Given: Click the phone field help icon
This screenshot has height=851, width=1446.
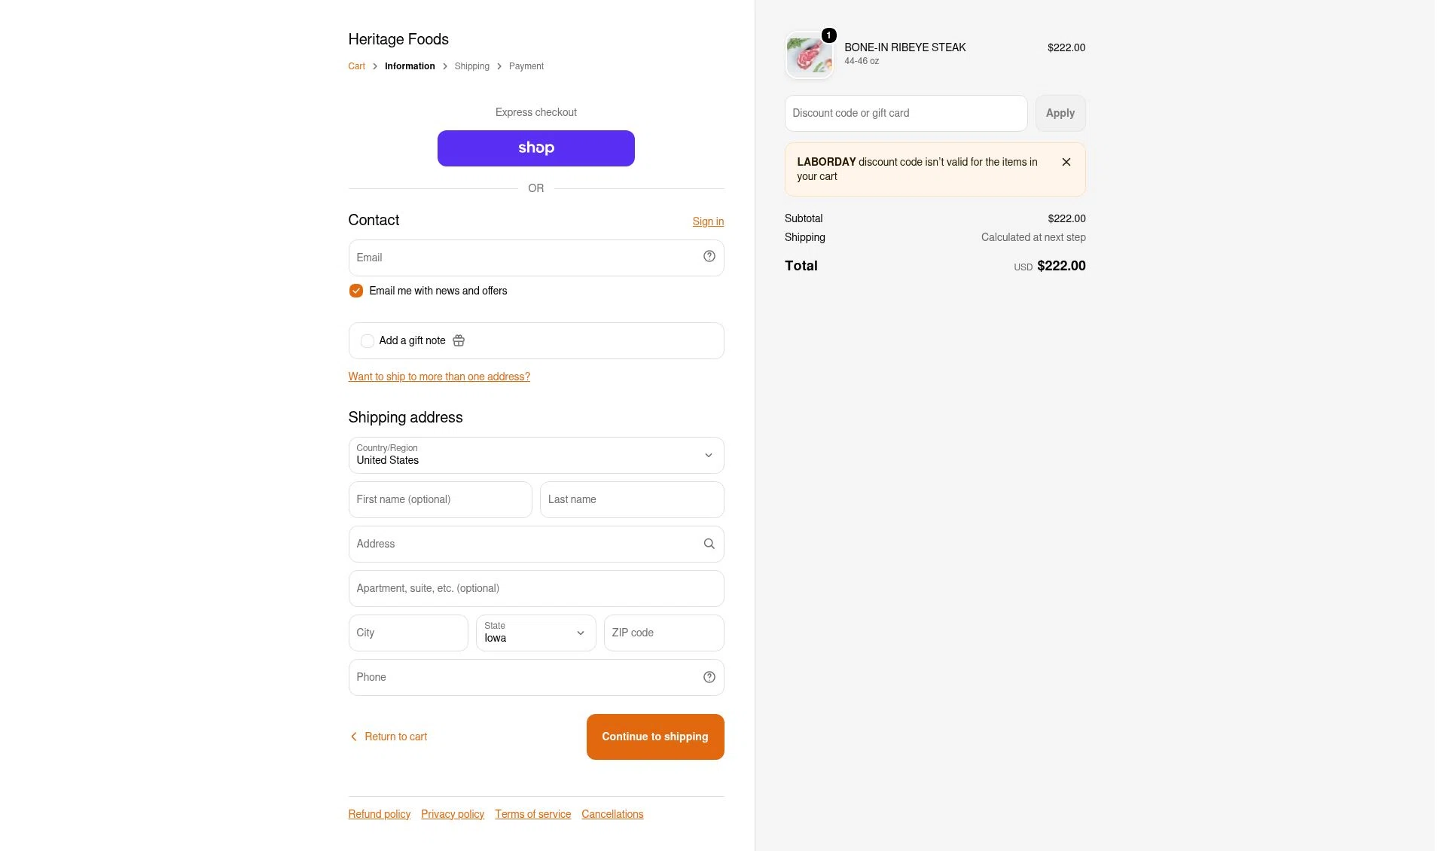Looking at the screenshot, I should click(x=709, y=677).
